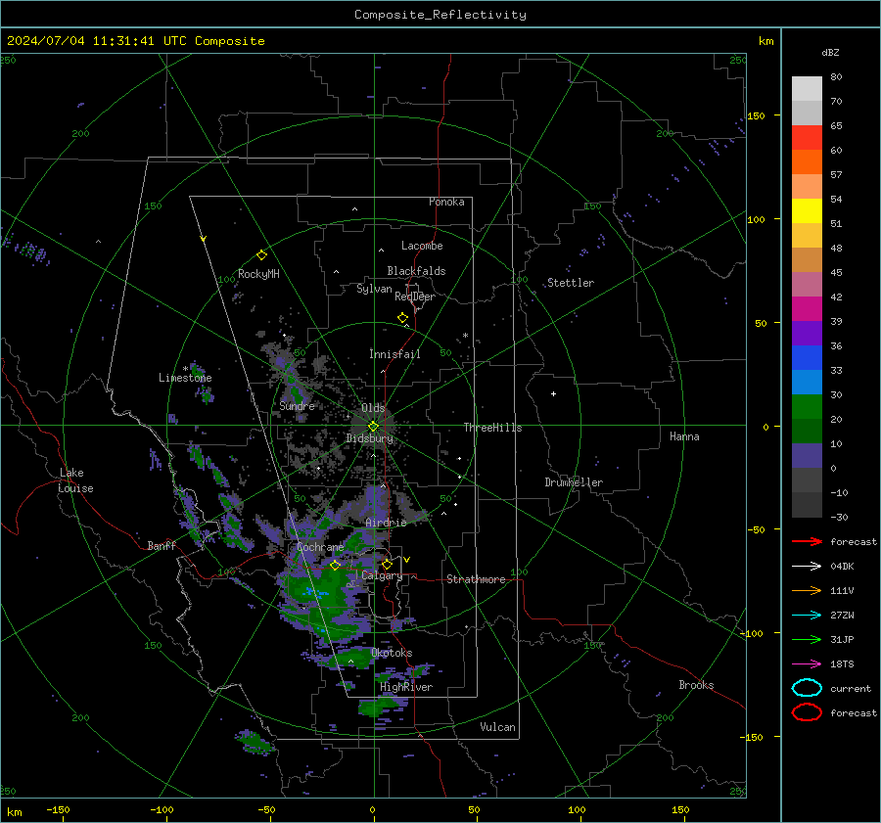Click the Innisfail label
881x823 pixels.
(394, 354)
